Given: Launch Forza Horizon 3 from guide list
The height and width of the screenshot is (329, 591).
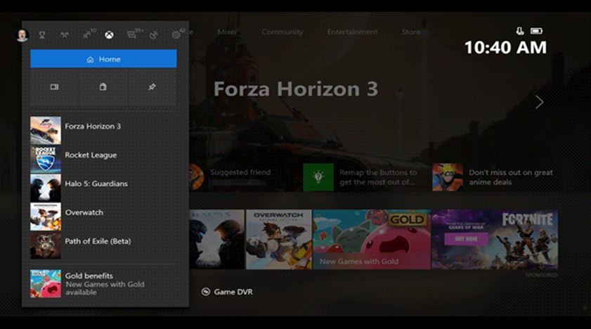Looking at the screenshot, I should coord(103,130).
